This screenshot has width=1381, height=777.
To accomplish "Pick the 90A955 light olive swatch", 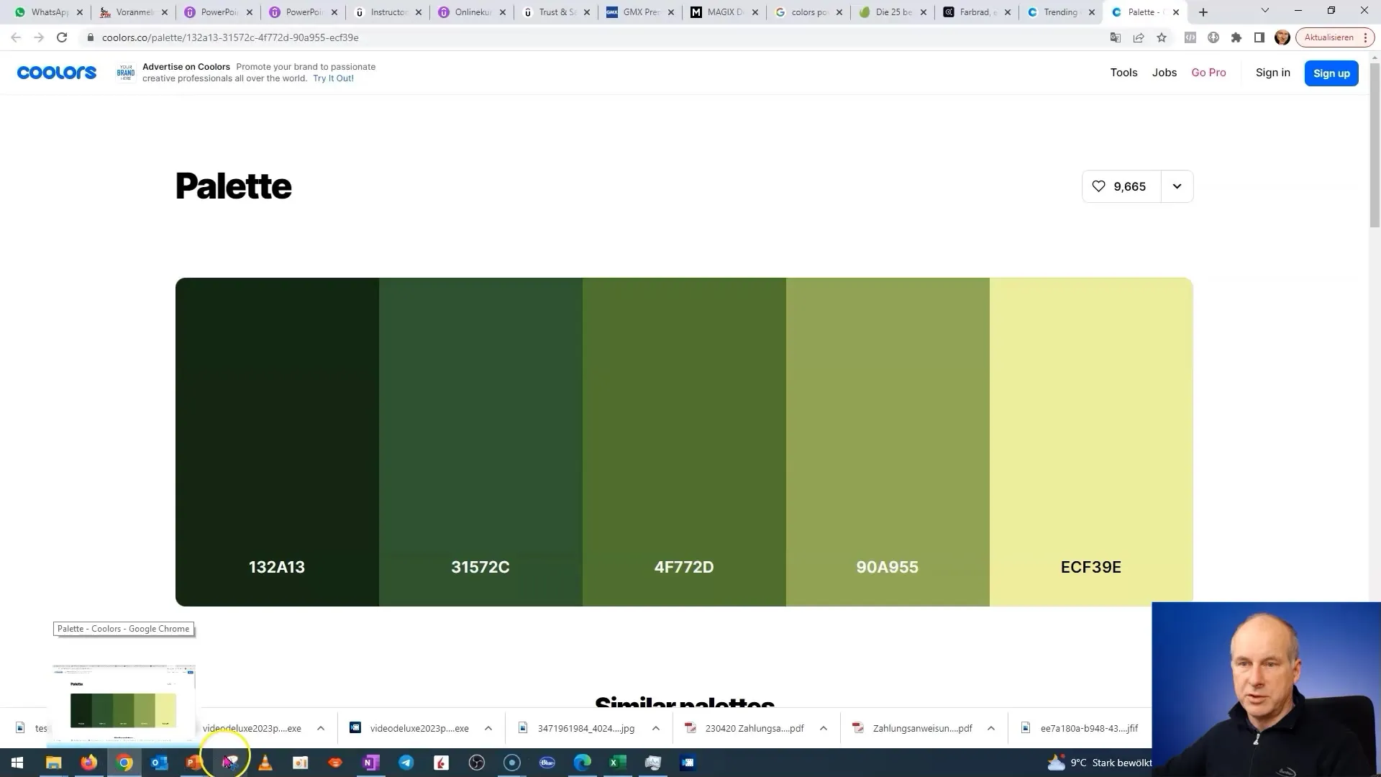I will [888, 442].
